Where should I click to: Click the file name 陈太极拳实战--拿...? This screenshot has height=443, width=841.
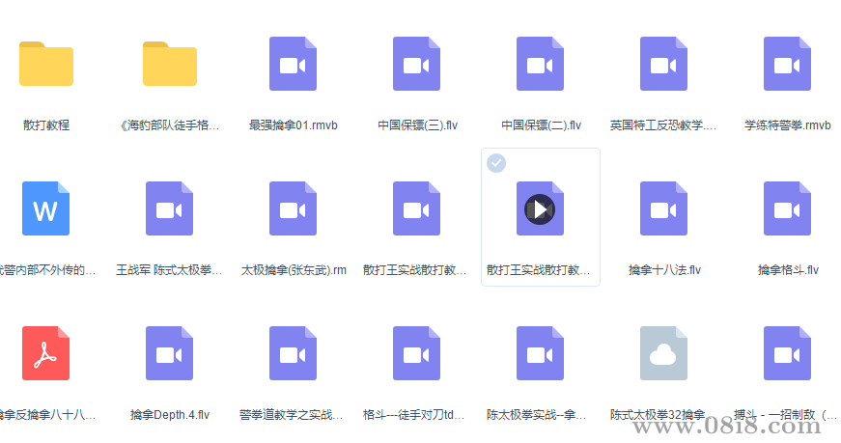pos(536,415)
